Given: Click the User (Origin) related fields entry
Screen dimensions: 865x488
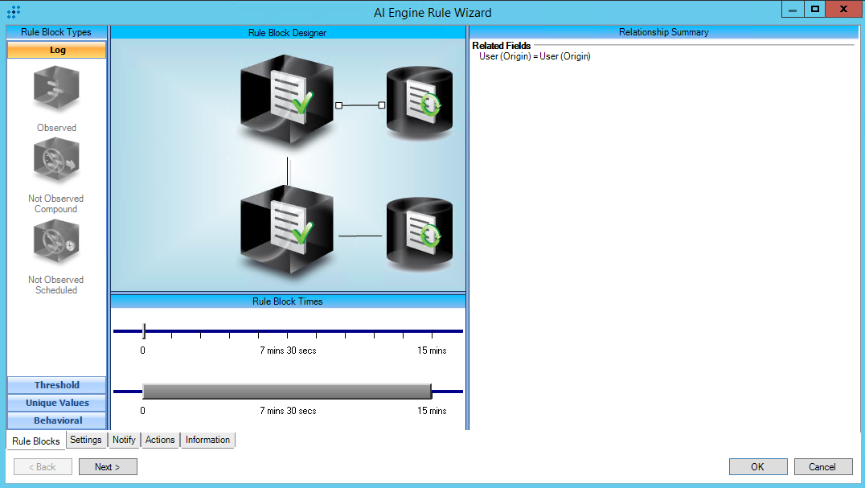Looking at the screenshot, I should pyautogui.click(x=534, y=56).
